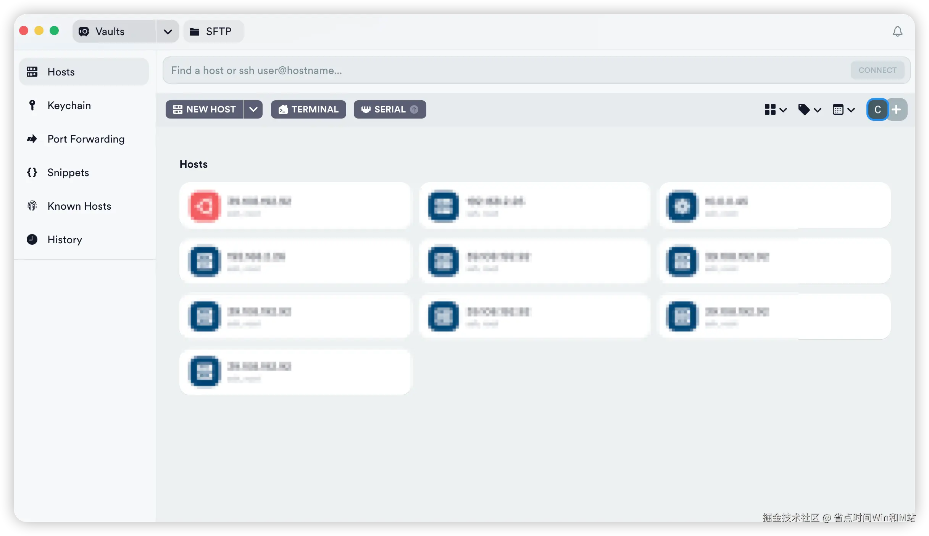Click the red Ubuntu host icon
Viewport: 929px width, 536px height.
click(205, 206)
